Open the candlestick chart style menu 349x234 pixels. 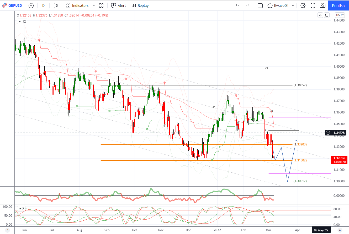click(x=55, y=6)
